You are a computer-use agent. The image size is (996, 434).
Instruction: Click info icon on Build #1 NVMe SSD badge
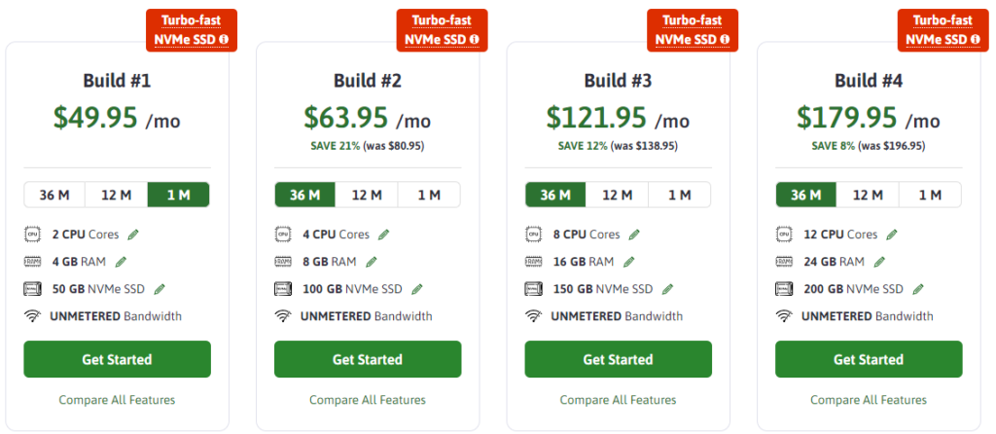click(224, 39)
